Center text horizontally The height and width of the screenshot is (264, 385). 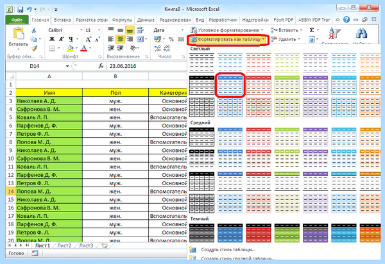tap(121, 39)
